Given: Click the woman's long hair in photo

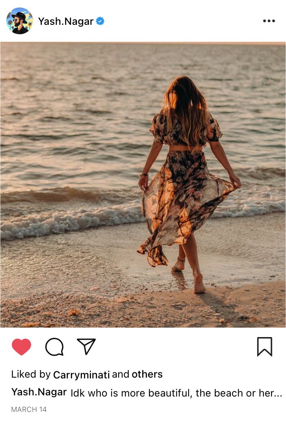Looking at the screenshot, I should [x=186, y=110].
